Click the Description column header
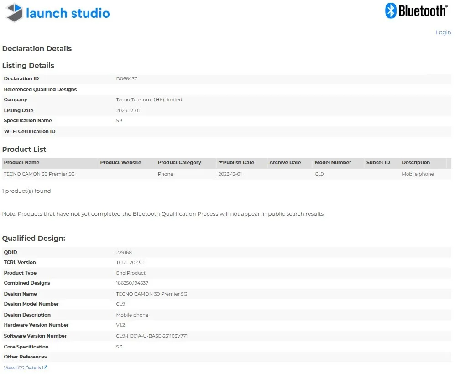This screenshot has height=374, width=455. tap(415, 162)
